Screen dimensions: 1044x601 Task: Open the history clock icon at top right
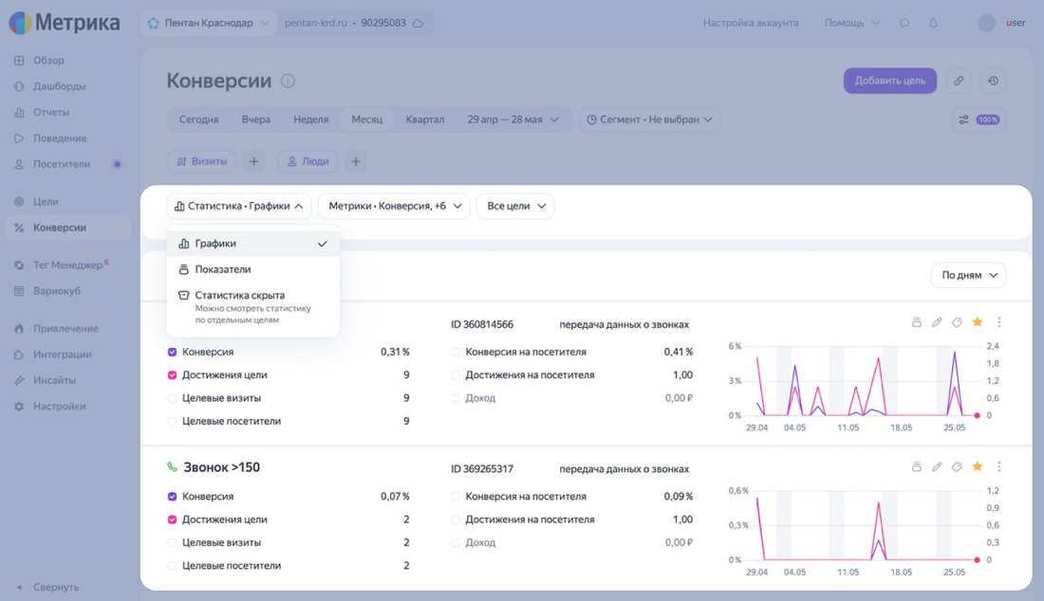click(x=993, y=82)
